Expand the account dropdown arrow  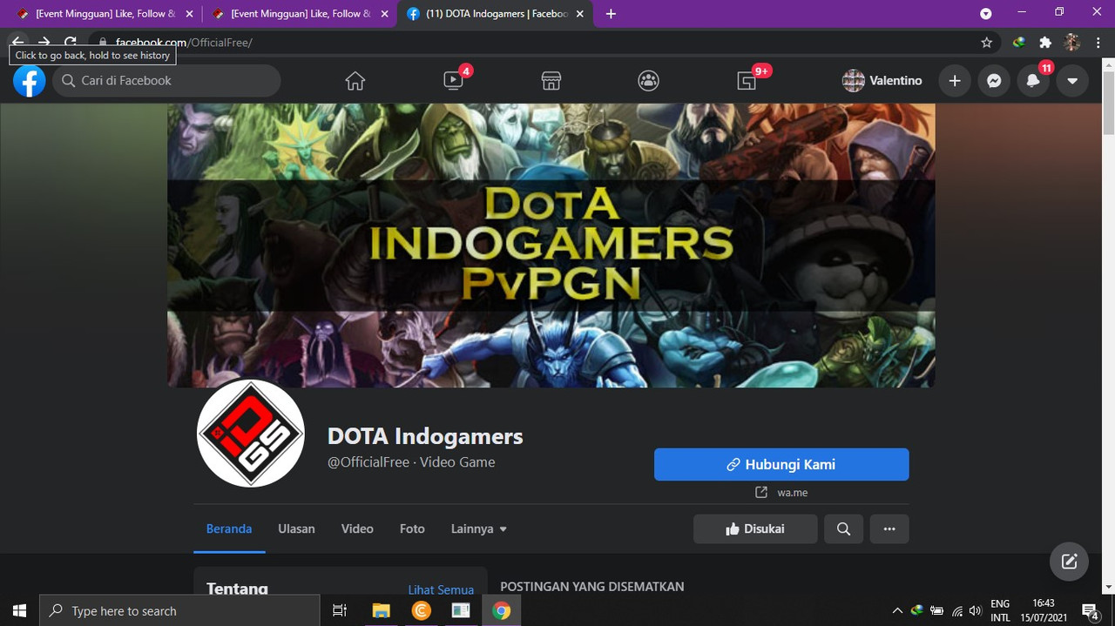point(1072,81)
